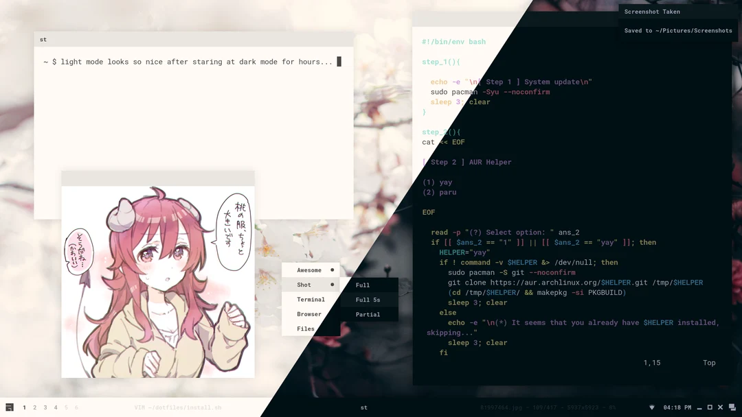Click the Saved to ~/Pictures/Screenshots notification
The width and height of the screenshot is (742, 417).
point(678,30)
